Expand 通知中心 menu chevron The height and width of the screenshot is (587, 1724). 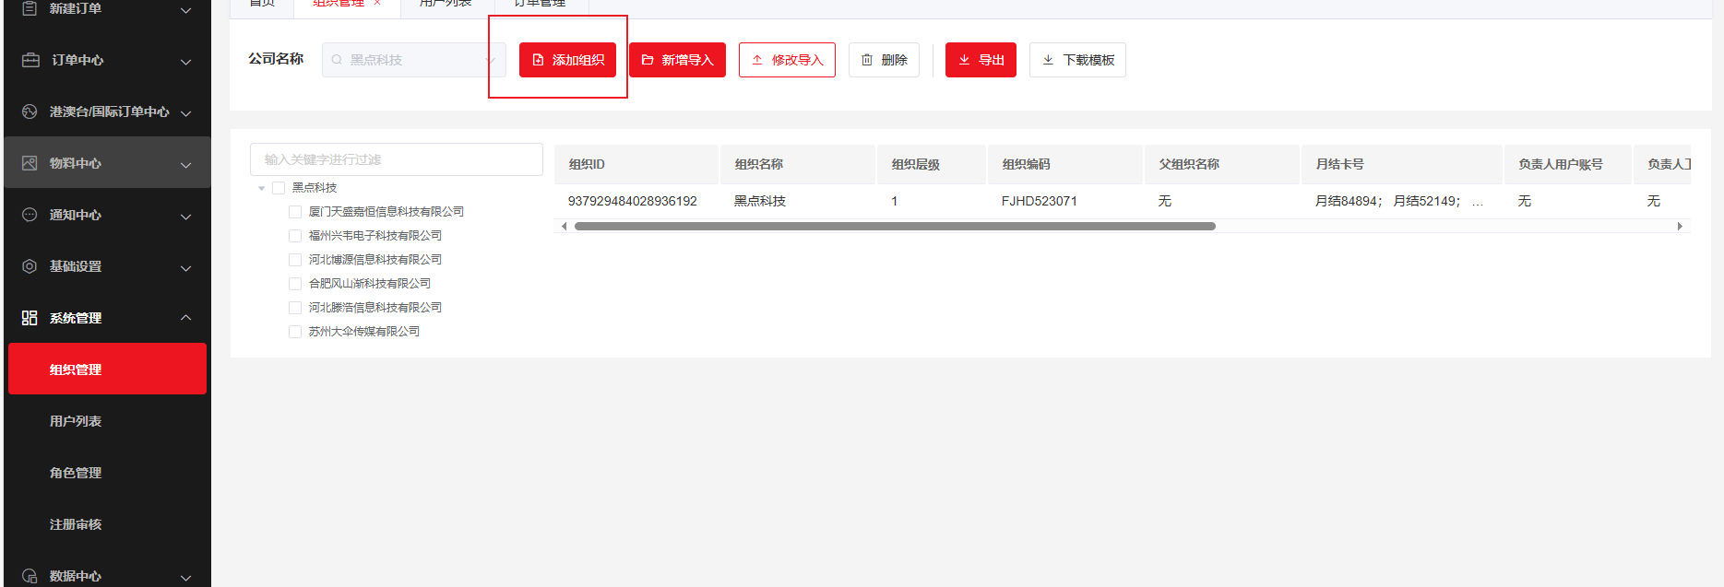pos(185,217)
